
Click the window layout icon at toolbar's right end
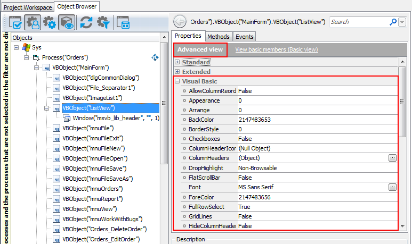tap(124, 22)
